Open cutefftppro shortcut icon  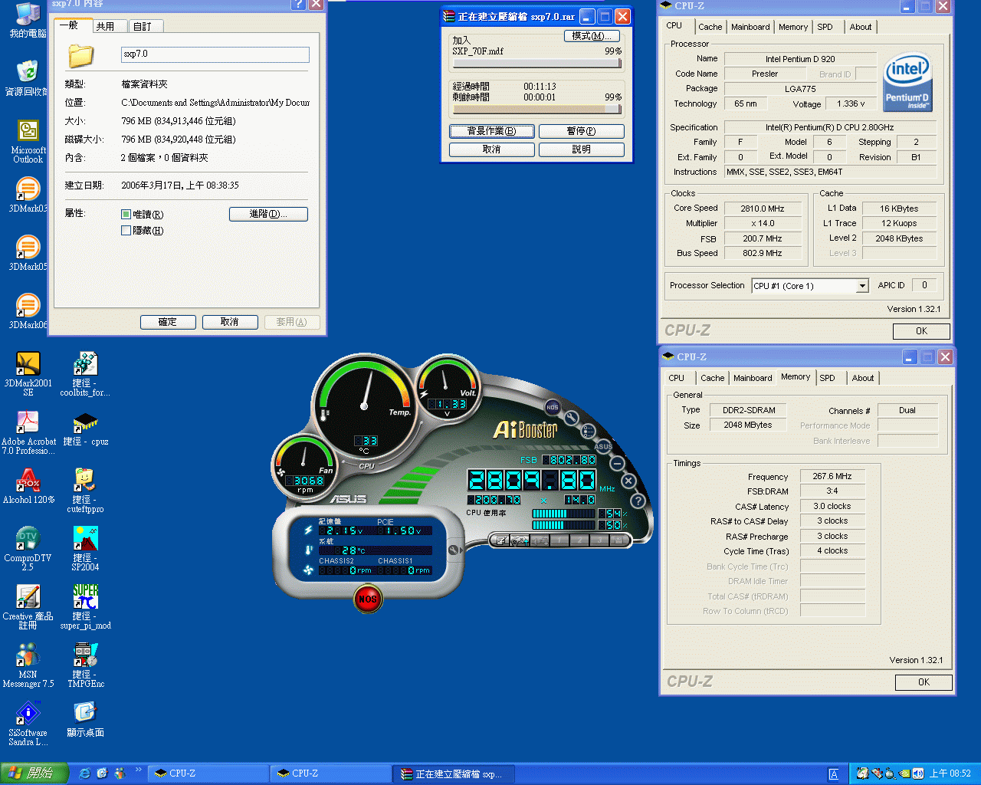point(86,490)
